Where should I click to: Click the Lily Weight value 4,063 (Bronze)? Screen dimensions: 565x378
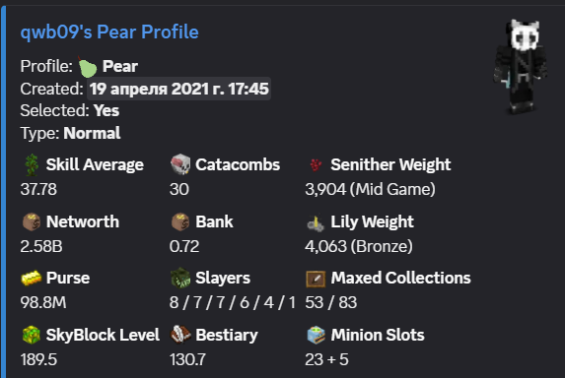(359, 246)
